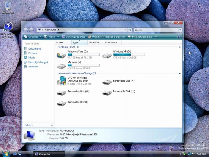Open the Pictures favorite link

pos(33,53)
